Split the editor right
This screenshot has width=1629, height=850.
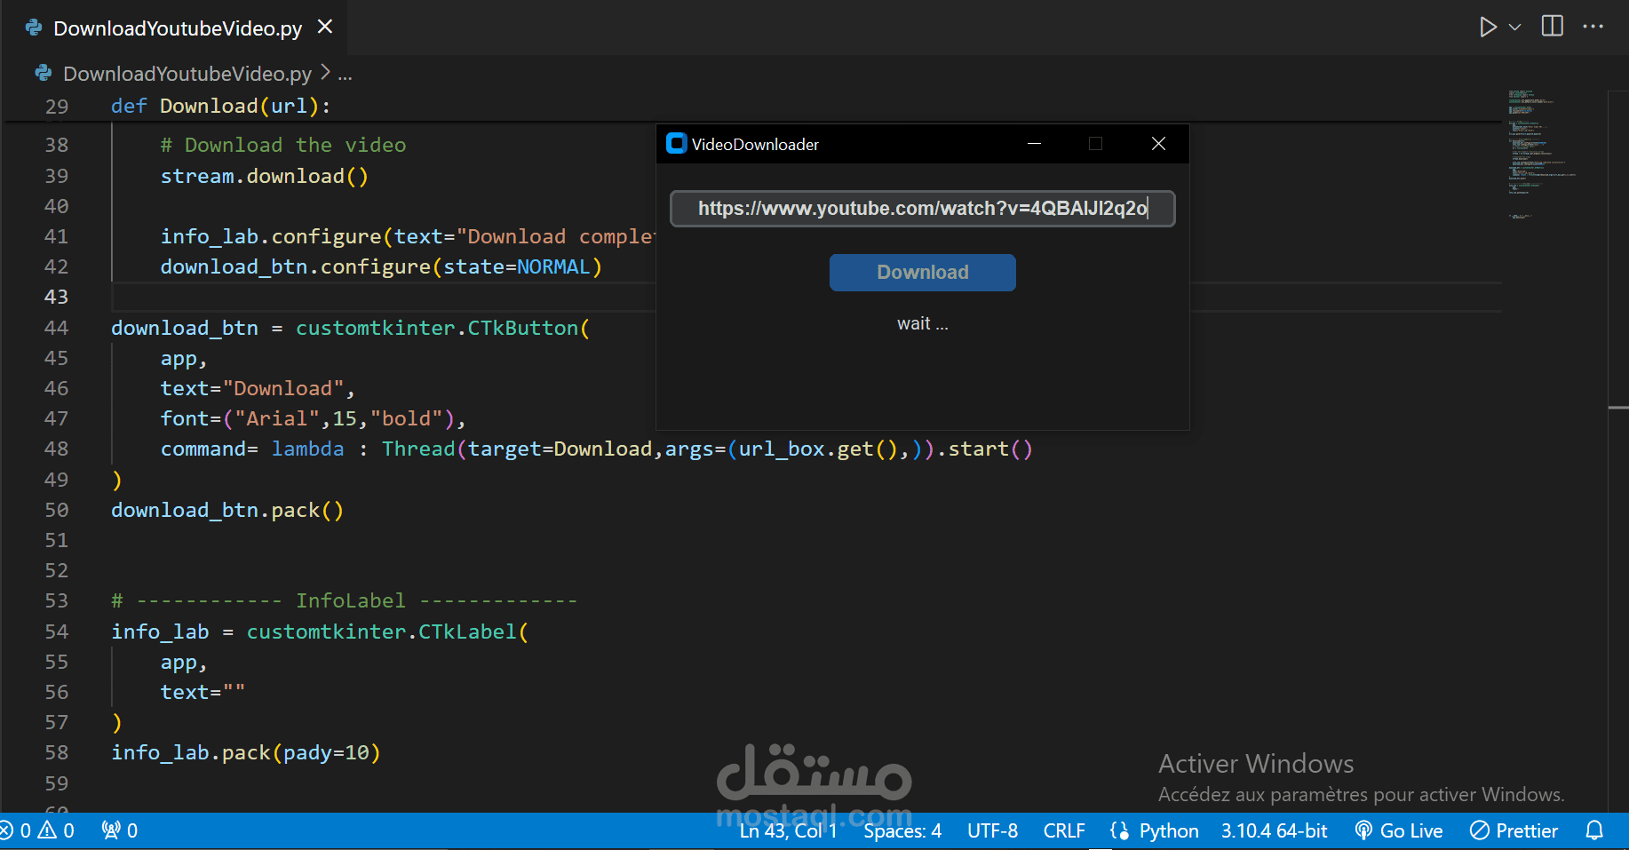click(x=1553, y=27)
